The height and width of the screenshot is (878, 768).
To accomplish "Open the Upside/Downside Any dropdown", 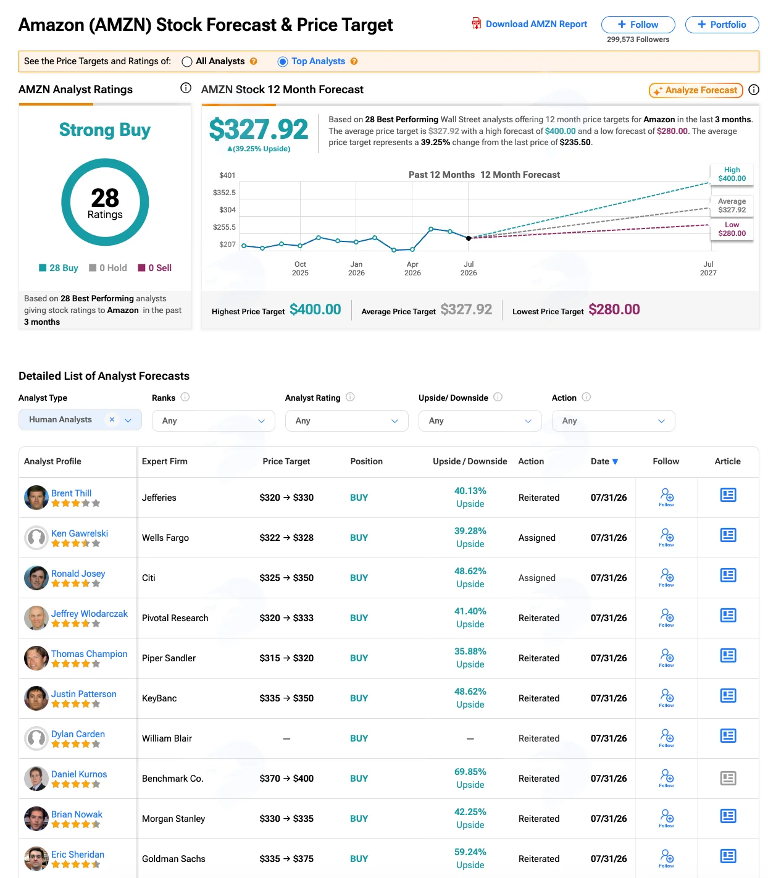I will [480, 420].
